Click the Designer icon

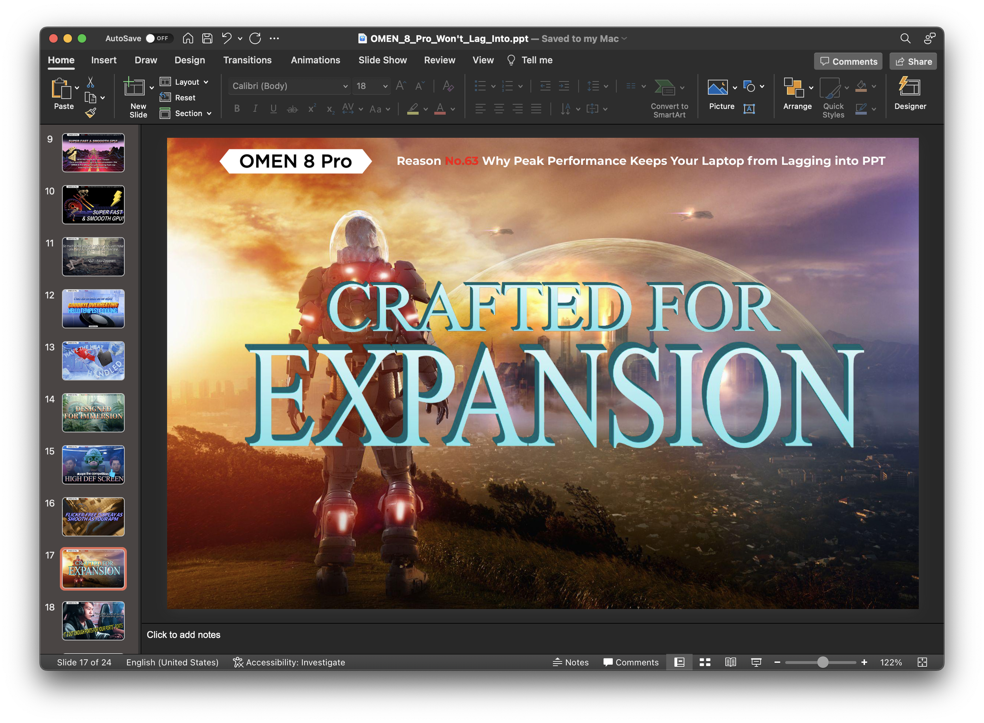click(910, 86)
